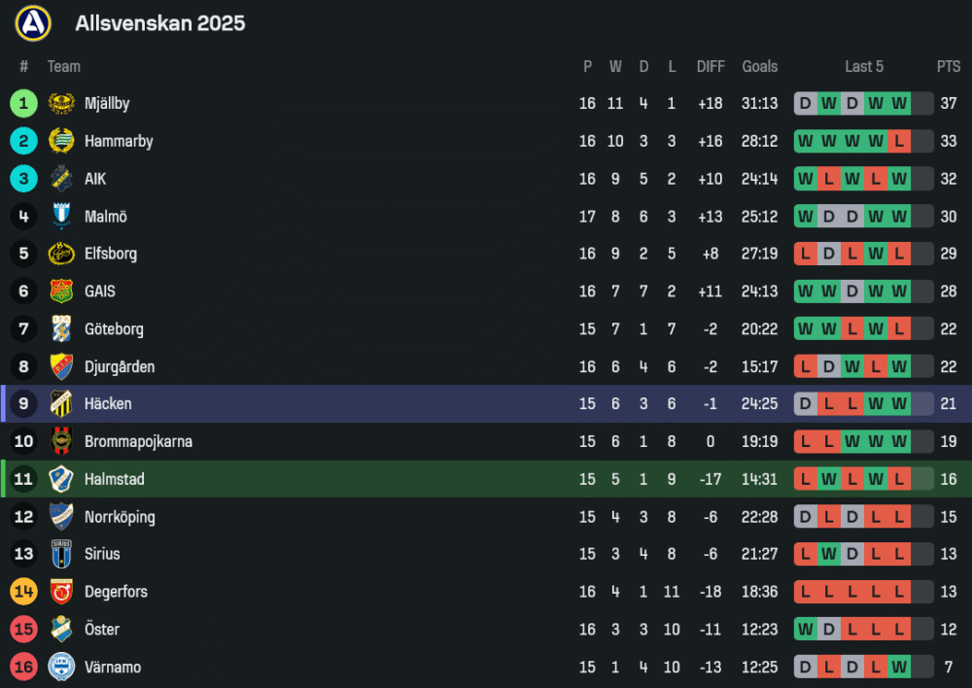Sort table by PTS column

tap(949, 66)
